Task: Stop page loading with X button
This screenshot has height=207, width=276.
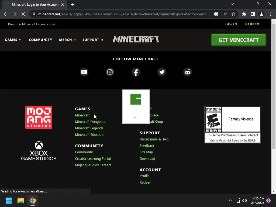Action: (23, 14)
